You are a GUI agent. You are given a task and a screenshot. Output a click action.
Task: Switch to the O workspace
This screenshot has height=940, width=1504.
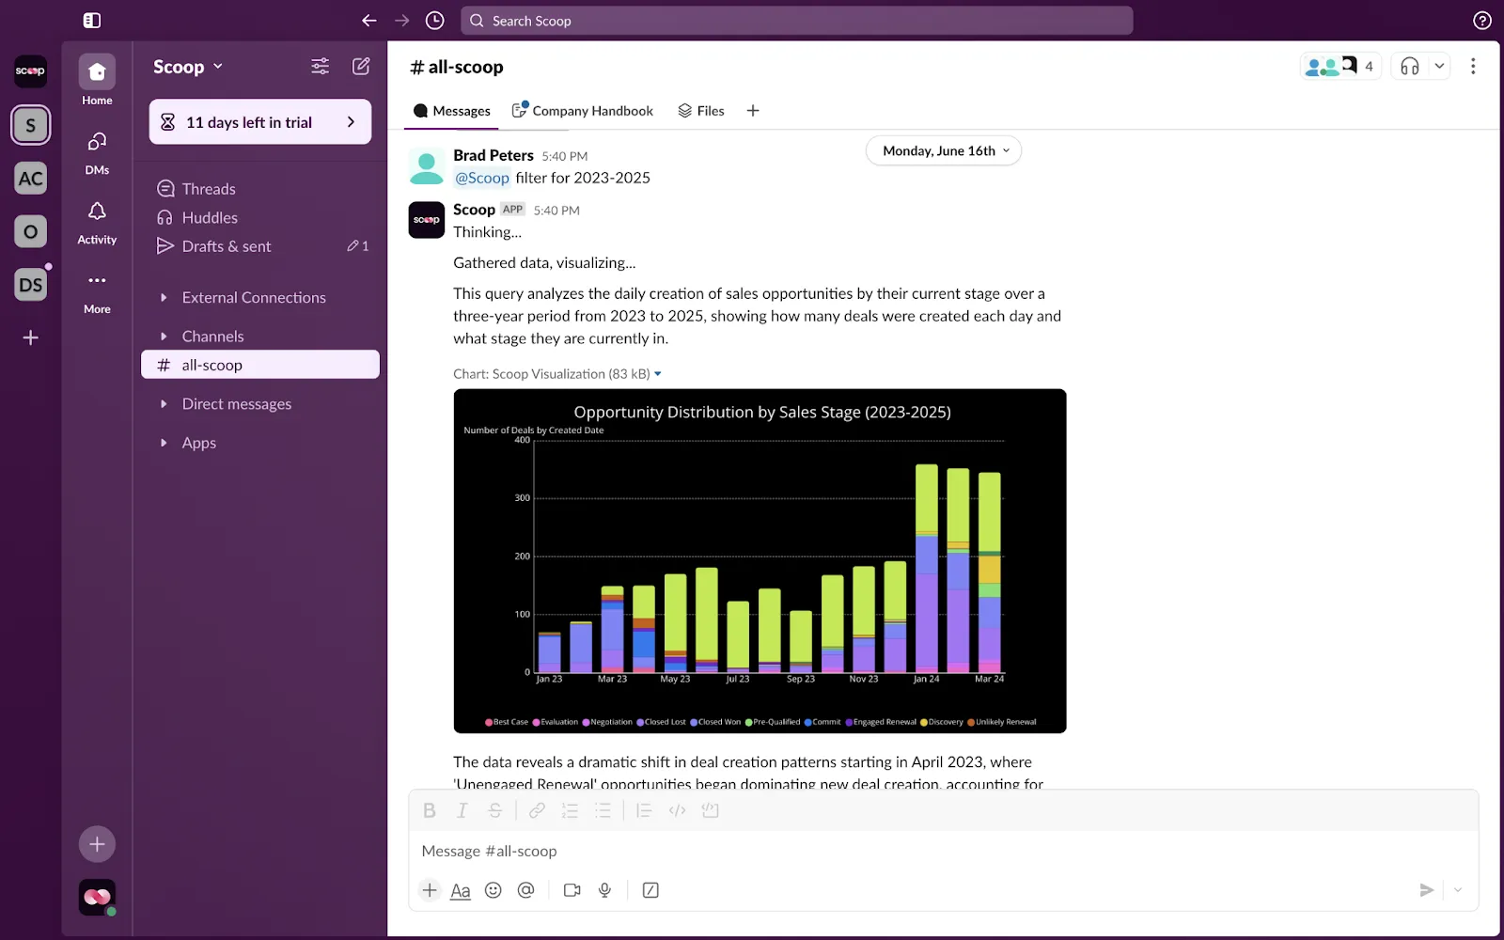click(31, 232)
